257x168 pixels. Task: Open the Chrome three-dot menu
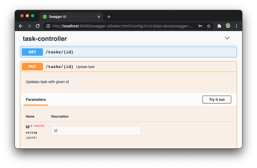pyautogui.click(x=236, y=26)
